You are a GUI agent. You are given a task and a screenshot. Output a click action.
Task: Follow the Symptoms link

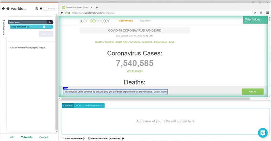134,42
